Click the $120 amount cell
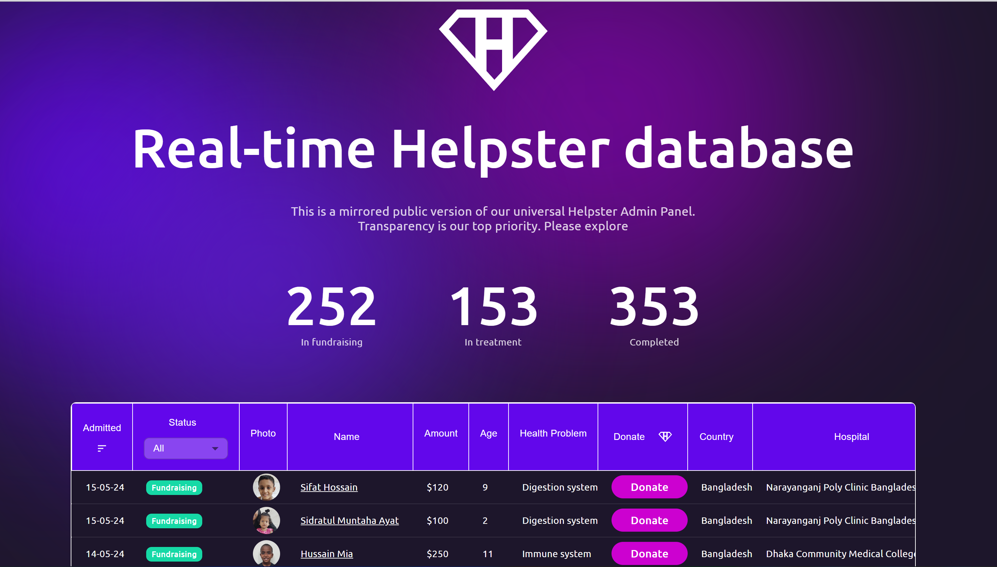Screen dimensions: 997x567 pos(437,487)
